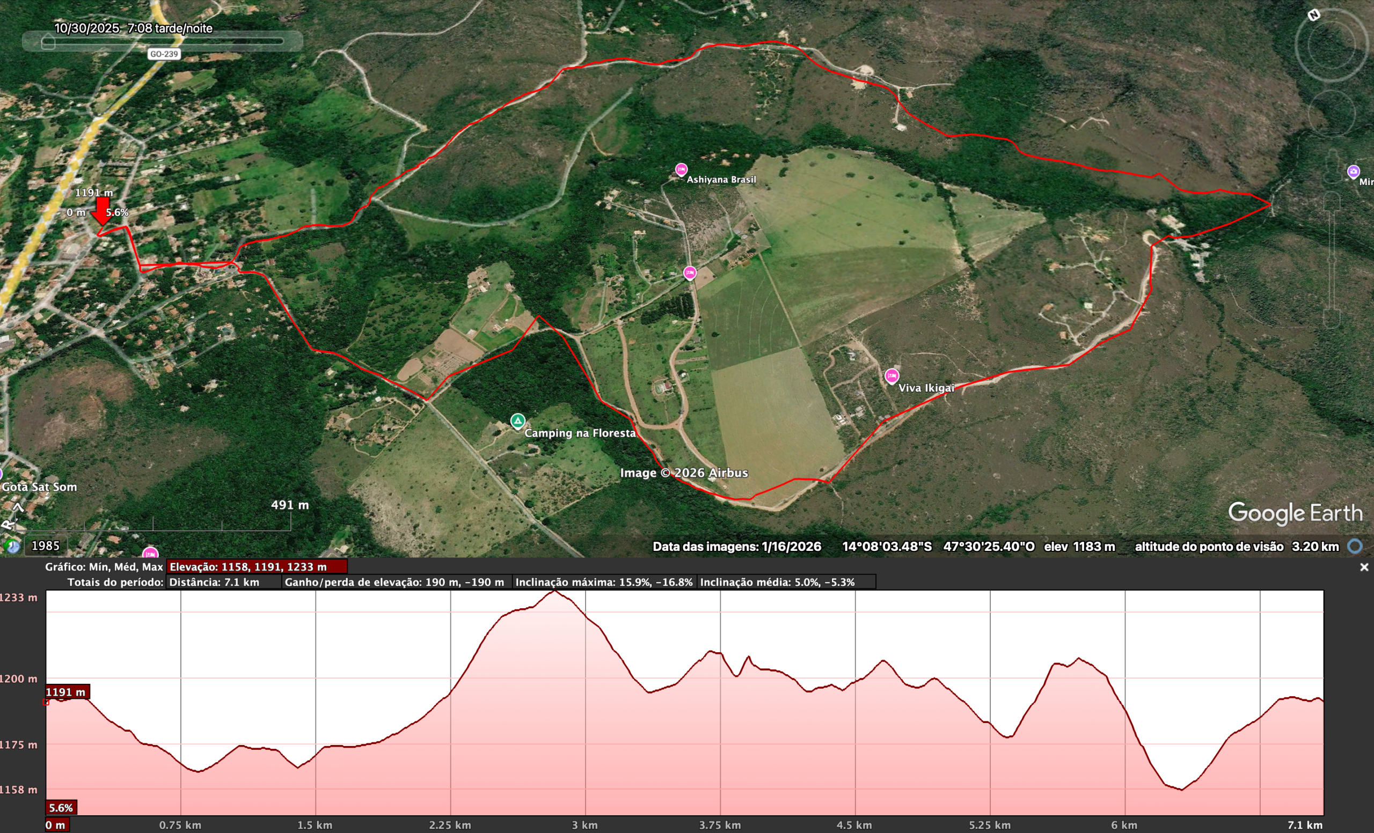Click the blue circular icon beside altitude readout
1374x833 pixels.
pyautogui.click(x=1356, y=547)
